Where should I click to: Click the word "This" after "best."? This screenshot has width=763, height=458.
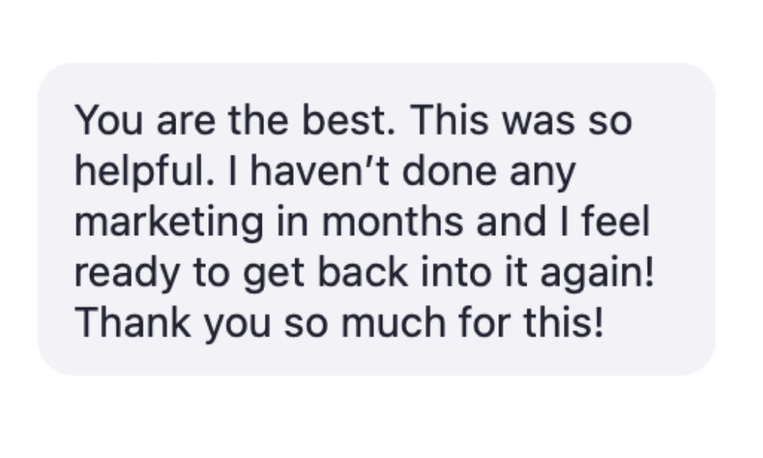click(x=449, y=120)
